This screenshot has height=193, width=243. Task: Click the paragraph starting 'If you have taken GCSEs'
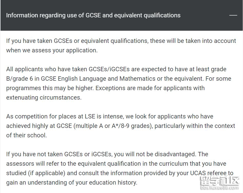[121, 45]
